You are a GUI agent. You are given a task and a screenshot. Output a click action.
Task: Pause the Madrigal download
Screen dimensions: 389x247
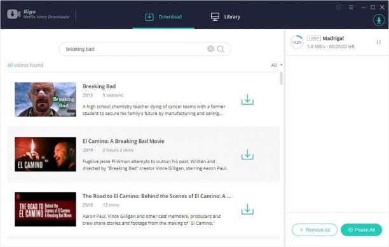tap(379, 42)
